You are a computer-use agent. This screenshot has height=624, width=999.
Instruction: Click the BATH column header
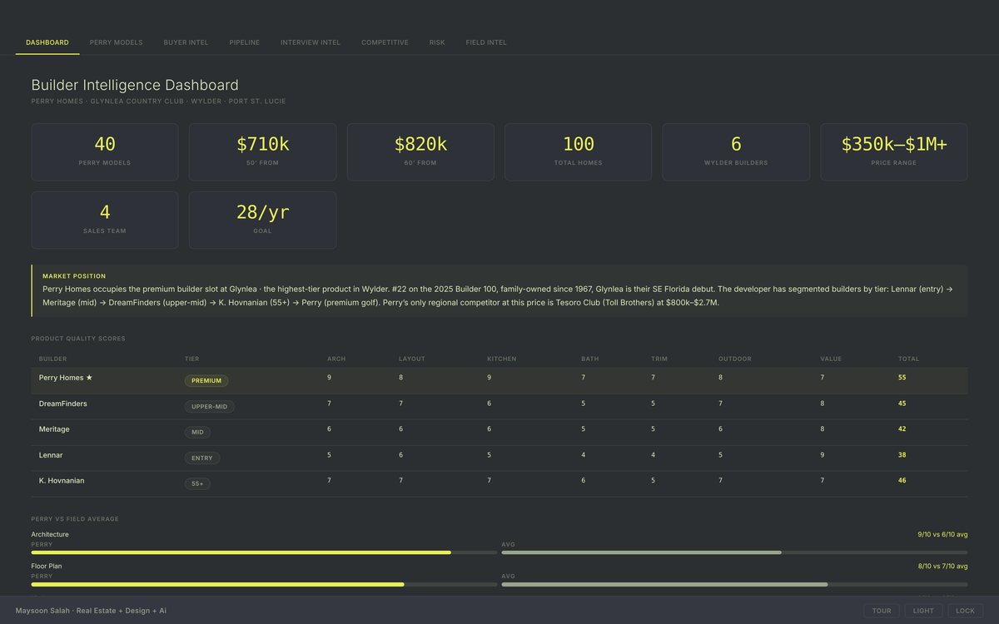pos(590,359)
